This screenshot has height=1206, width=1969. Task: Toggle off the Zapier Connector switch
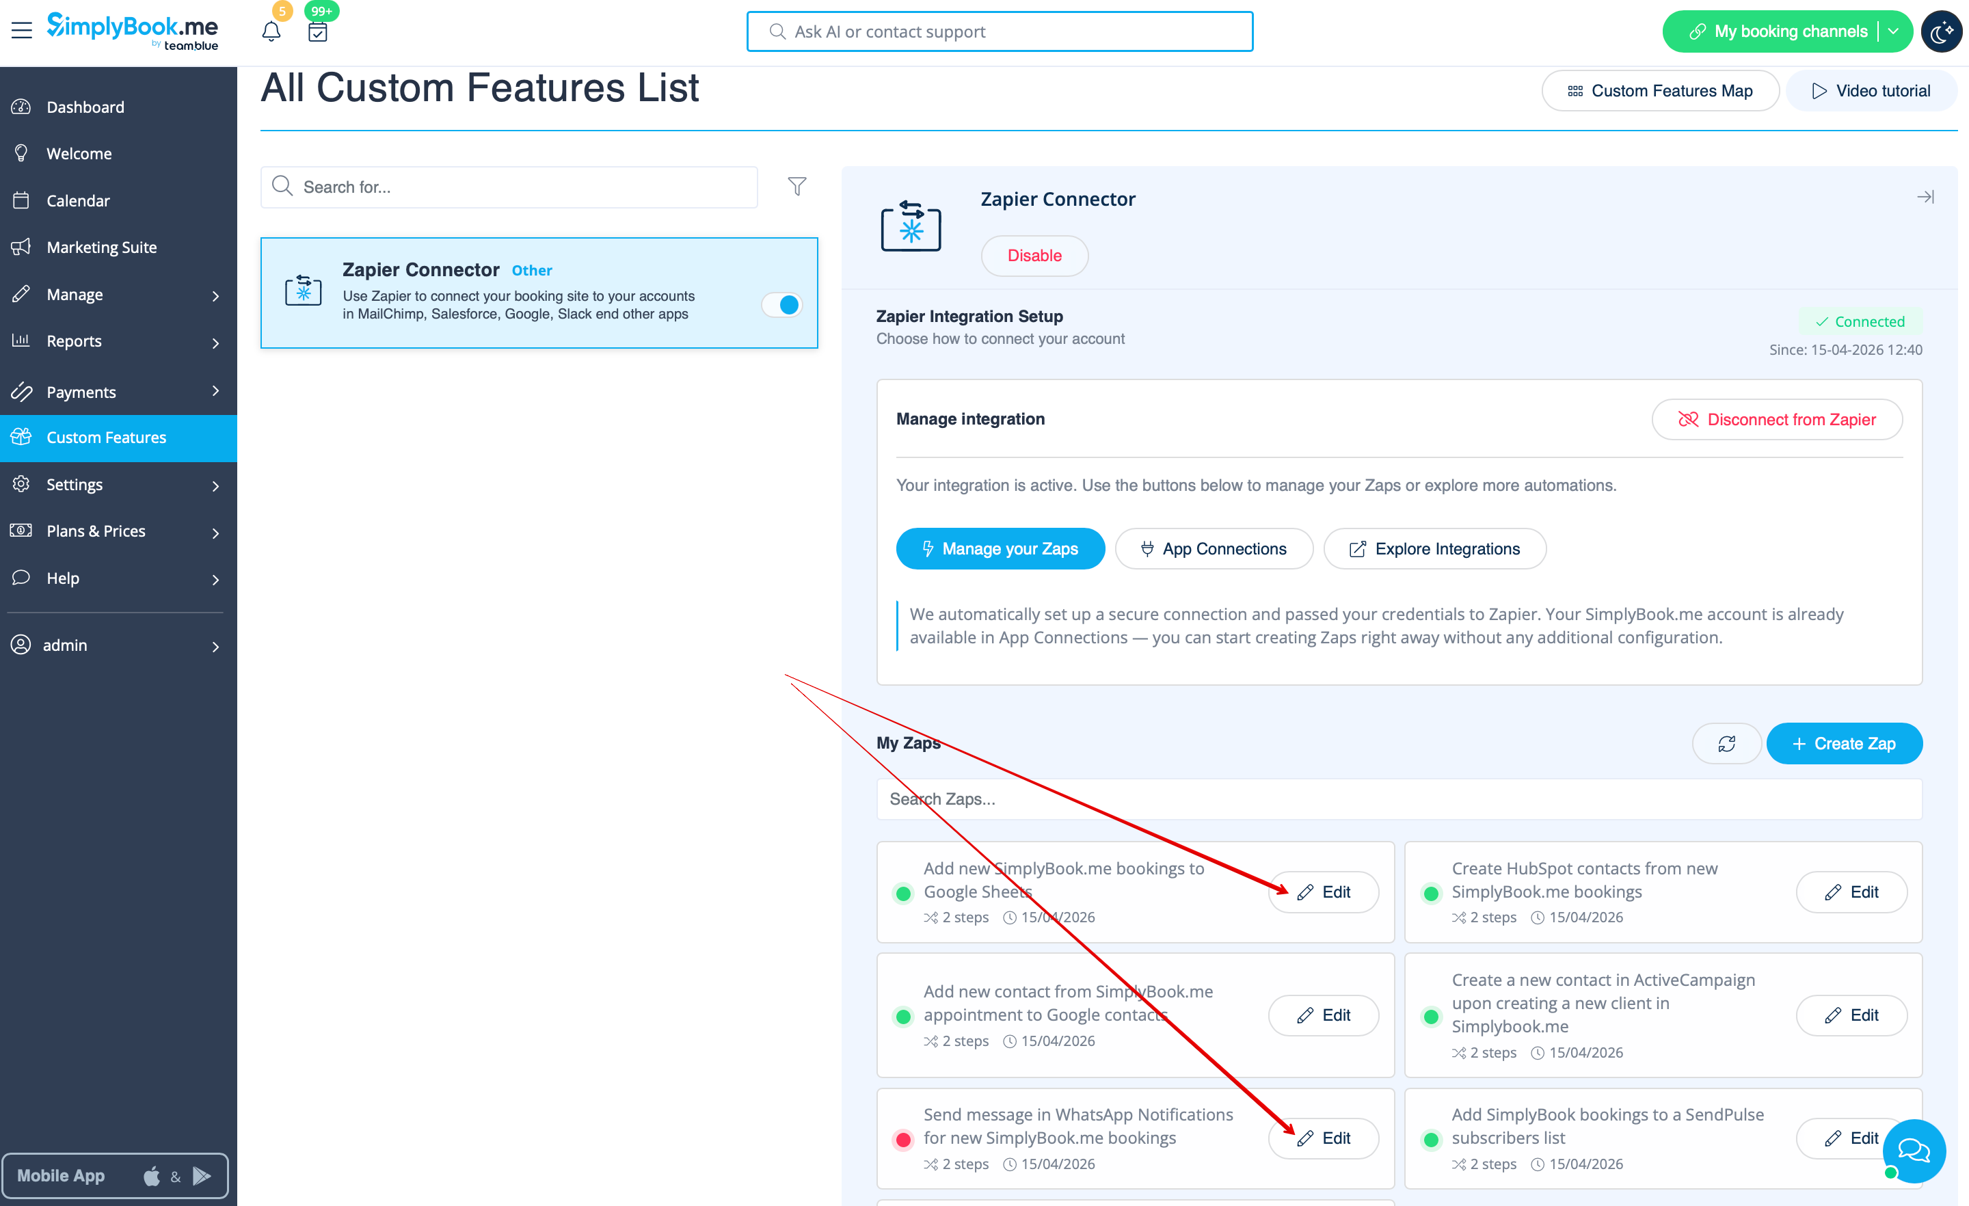pos(781,304)
